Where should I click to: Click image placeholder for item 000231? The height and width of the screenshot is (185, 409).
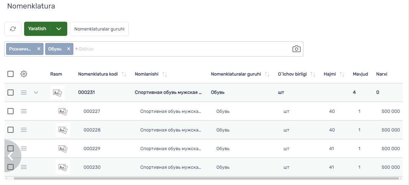[57, 92]
